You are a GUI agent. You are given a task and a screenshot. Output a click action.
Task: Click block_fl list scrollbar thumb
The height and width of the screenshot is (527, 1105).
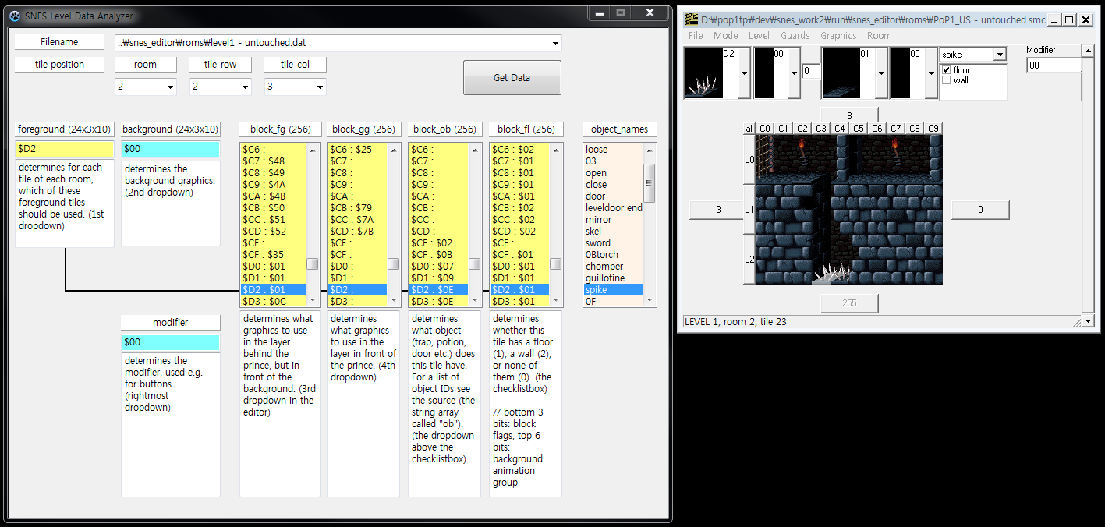pos(555,263)
